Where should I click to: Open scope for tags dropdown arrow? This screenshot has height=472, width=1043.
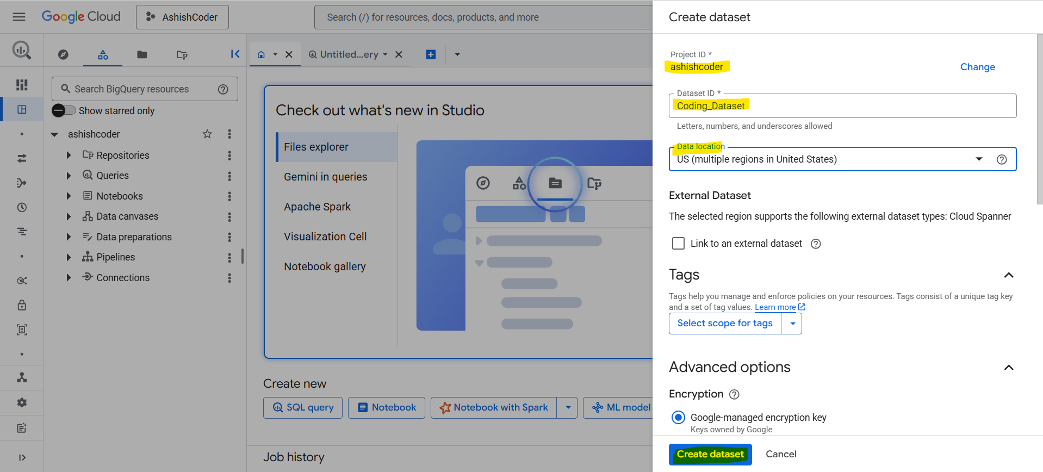tap(792, 324)
